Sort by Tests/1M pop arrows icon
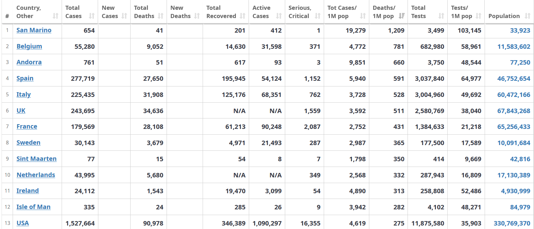 (479, 16)
